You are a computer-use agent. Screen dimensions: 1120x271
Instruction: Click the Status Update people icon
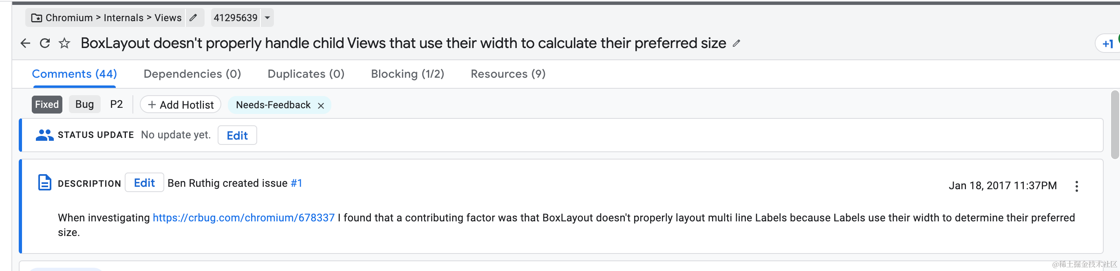tap(44, 135)
